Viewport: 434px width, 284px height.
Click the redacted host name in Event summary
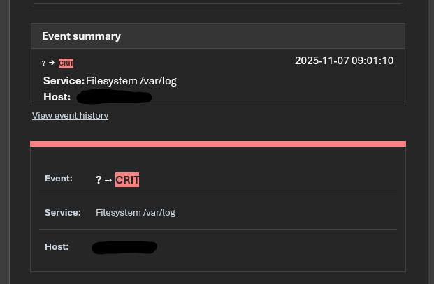(114, 96)
